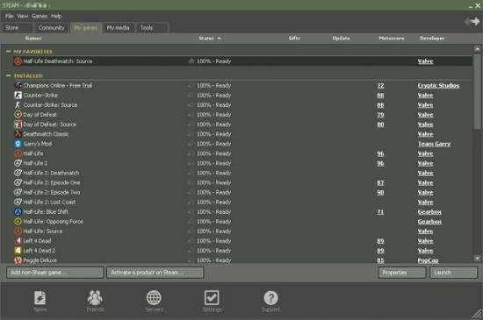The height and width of the screenshot is (320, 483).
Task: Toggle favorite star for Peggle Deluxe
Action: pyautogui.click(x=191, y=260)
